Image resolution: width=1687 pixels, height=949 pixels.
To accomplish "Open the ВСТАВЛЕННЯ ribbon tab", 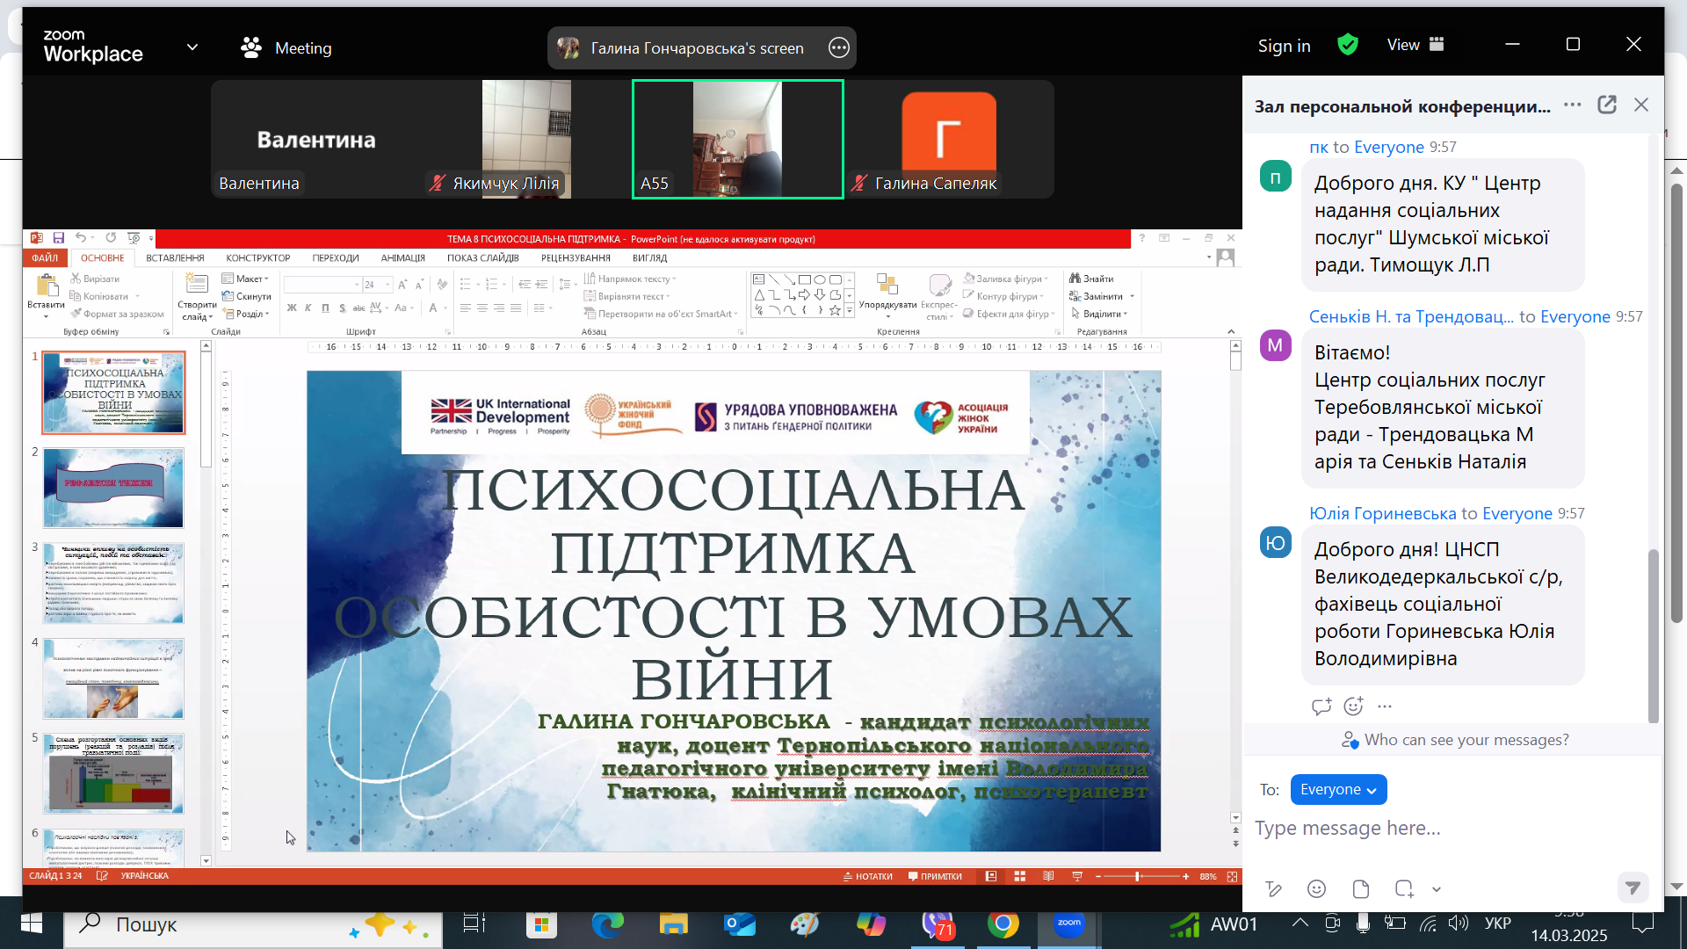I will 175,258.
